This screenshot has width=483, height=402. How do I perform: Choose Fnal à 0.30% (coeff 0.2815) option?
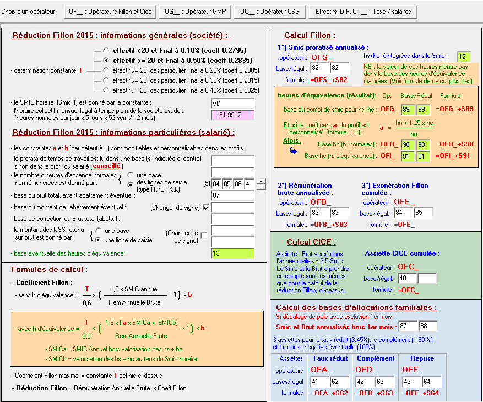[x=106, y=80]
